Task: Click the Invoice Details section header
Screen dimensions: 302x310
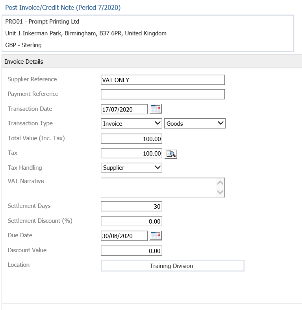Action: (152, 61)
